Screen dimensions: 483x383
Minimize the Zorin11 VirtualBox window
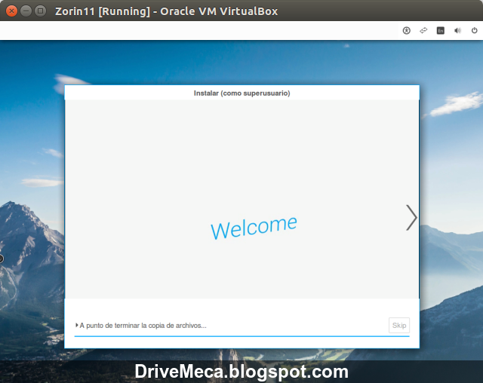coord(26,11)
